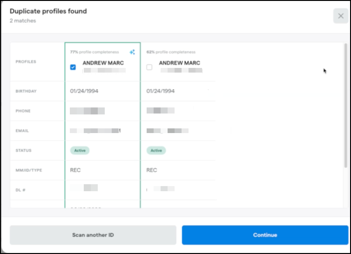Image resolution: width=351 pixels, height=254 pixels.
Task: Click the PROFILES row label
Action: pyautogui.click(x=26, y=61)
